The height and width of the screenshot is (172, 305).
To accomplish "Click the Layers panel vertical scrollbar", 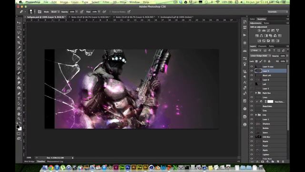I will (288, 97).
